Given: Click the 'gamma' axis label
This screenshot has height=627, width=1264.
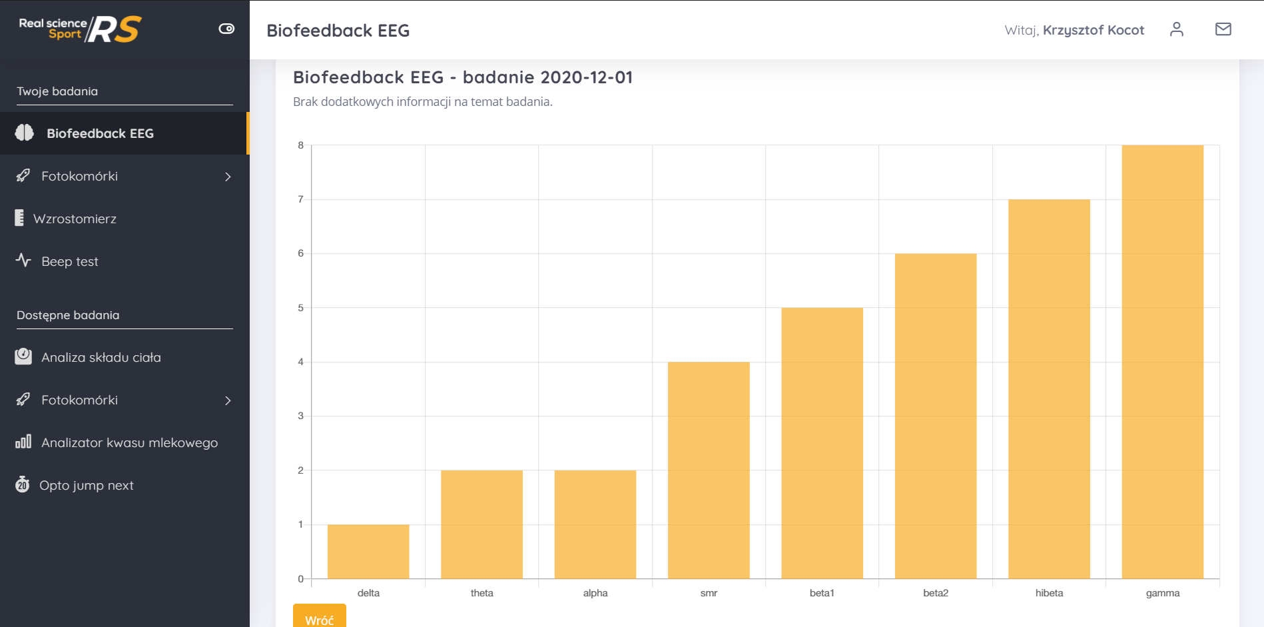Looking at the screenshot, I should point(1163,593).
